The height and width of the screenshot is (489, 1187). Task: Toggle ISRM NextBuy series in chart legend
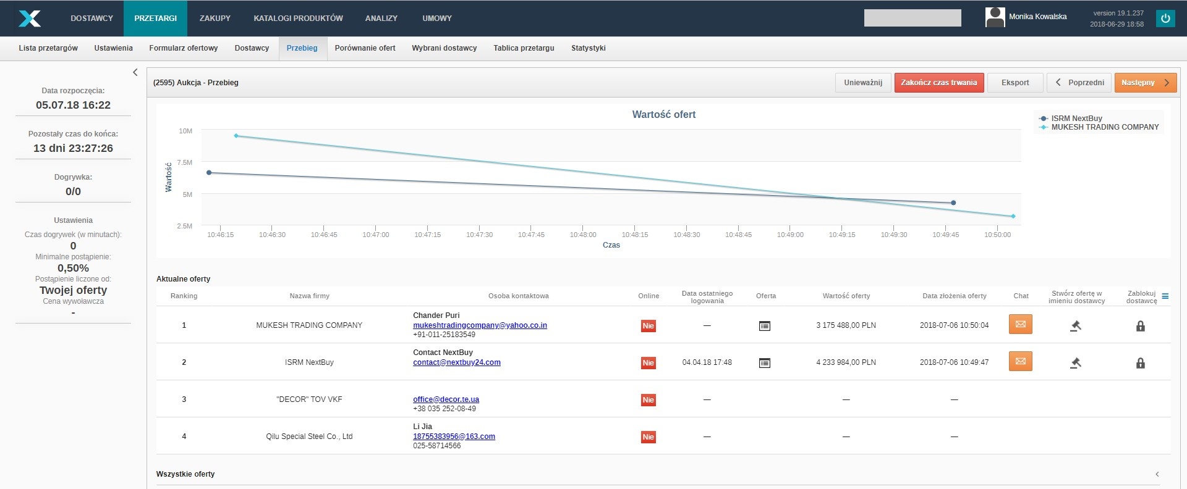point(1076,119)
